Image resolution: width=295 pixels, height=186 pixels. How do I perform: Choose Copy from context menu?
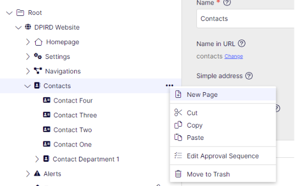[223, 125]
